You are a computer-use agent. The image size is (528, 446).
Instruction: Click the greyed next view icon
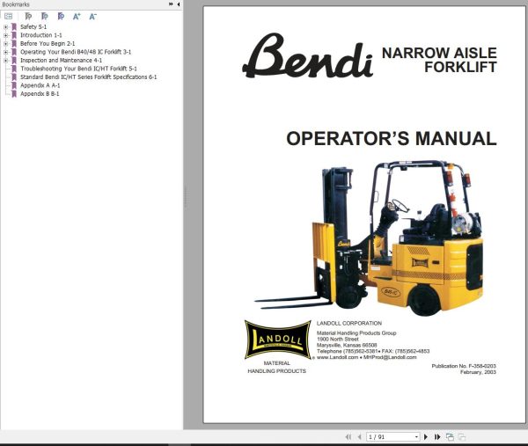tap(462, 437)
